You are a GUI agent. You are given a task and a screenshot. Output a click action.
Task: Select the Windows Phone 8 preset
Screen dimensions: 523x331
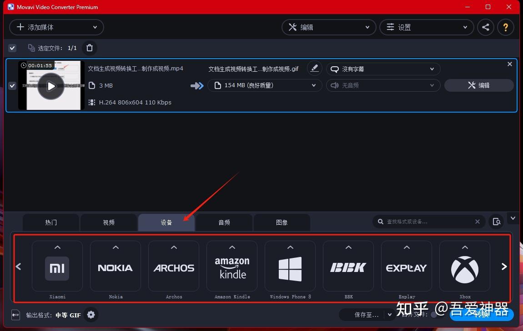[x=290, y=266]
